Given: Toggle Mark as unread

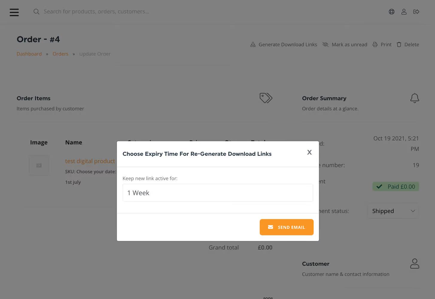Looking at the screenshot, I should (345, 45).
